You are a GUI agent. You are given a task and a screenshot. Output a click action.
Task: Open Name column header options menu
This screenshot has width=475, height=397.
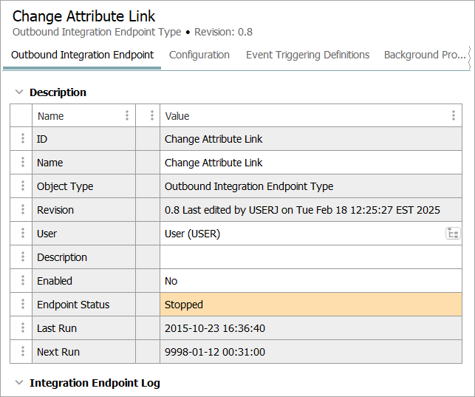point(127,116)
